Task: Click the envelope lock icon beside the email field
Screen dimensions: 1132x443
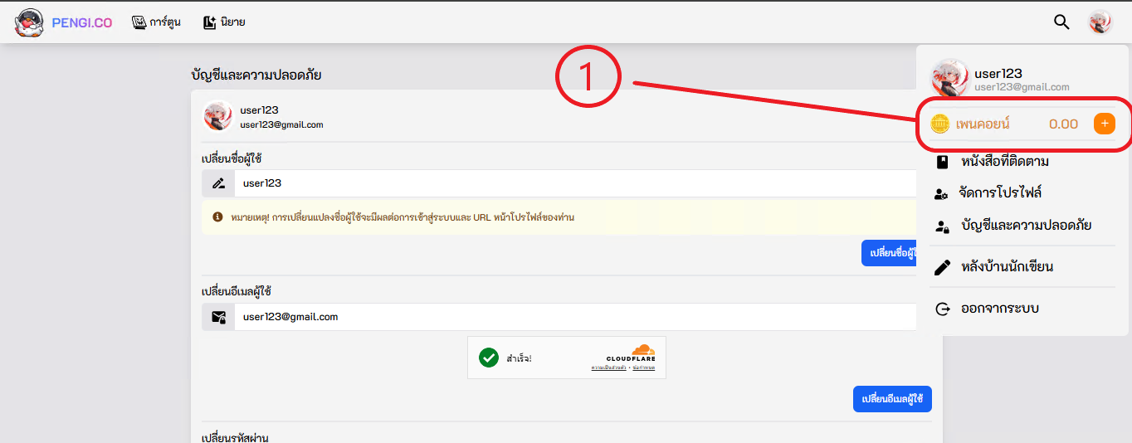Action: click(x=218, y=317)
